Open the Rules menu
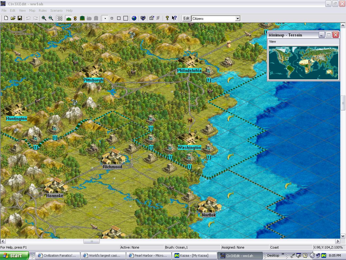346x260 pixels. [43, 11]
